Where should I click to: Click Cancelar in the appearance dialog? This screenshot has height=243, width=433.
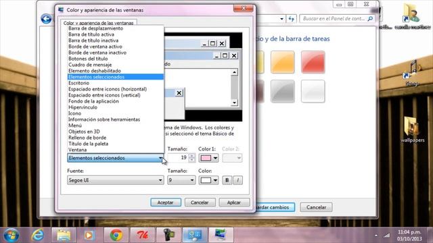point(200,202)
